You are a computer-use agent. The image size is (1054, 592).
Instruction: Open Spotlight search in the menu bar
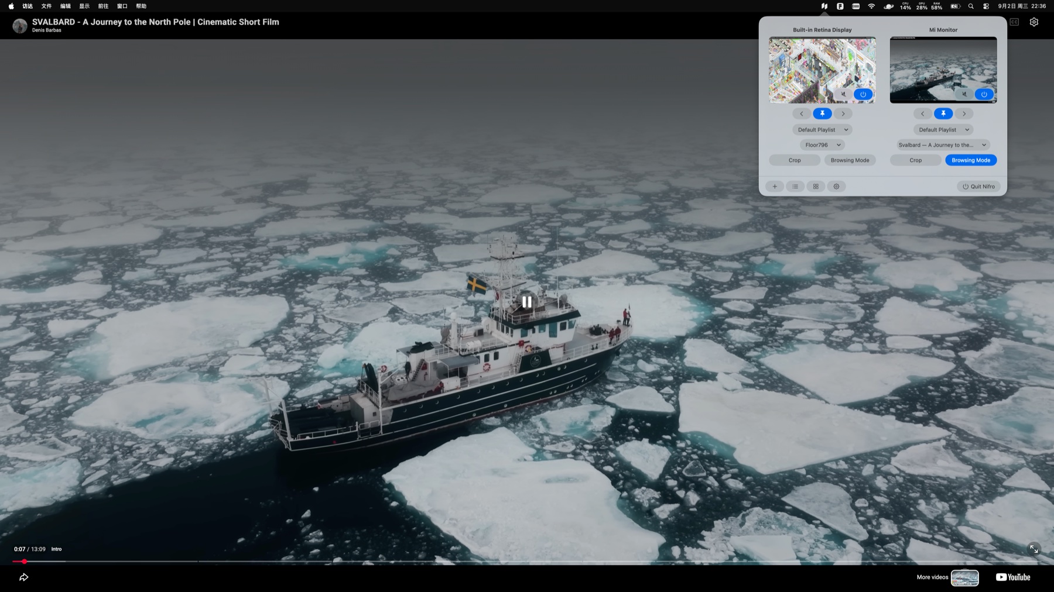tap(971, 6)
